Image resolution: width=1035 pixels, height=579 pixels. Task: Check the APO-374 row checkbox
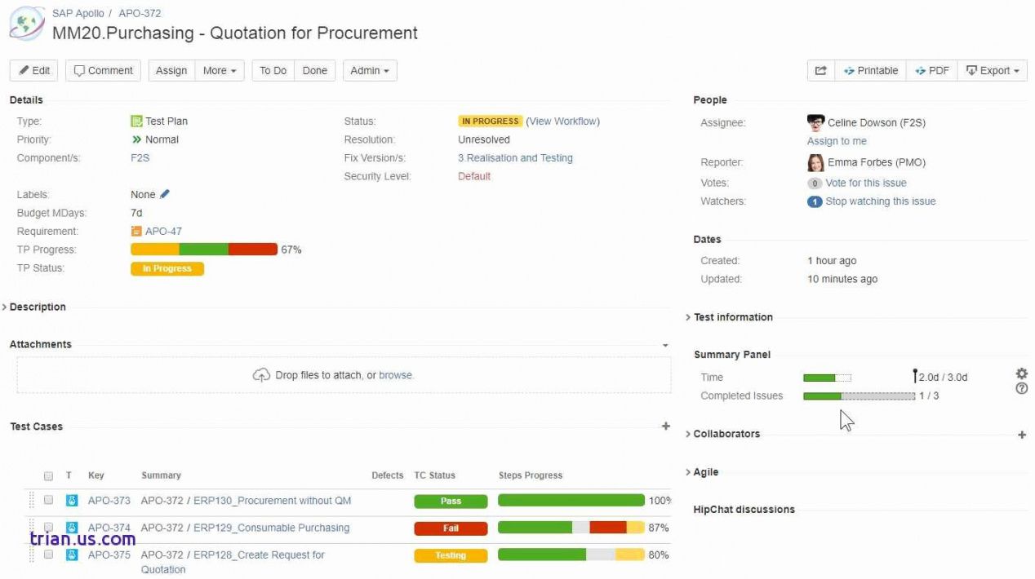[48, 527]
